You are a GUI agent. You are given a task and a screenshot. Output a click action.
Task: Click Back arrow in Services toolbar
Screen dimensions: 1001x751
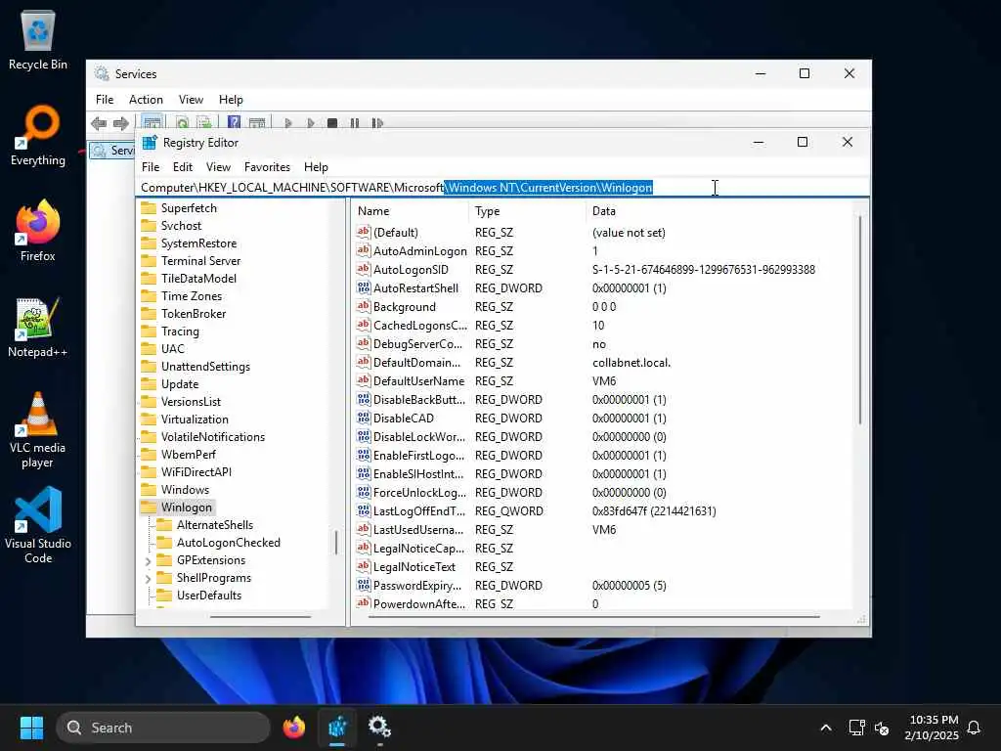99,122
